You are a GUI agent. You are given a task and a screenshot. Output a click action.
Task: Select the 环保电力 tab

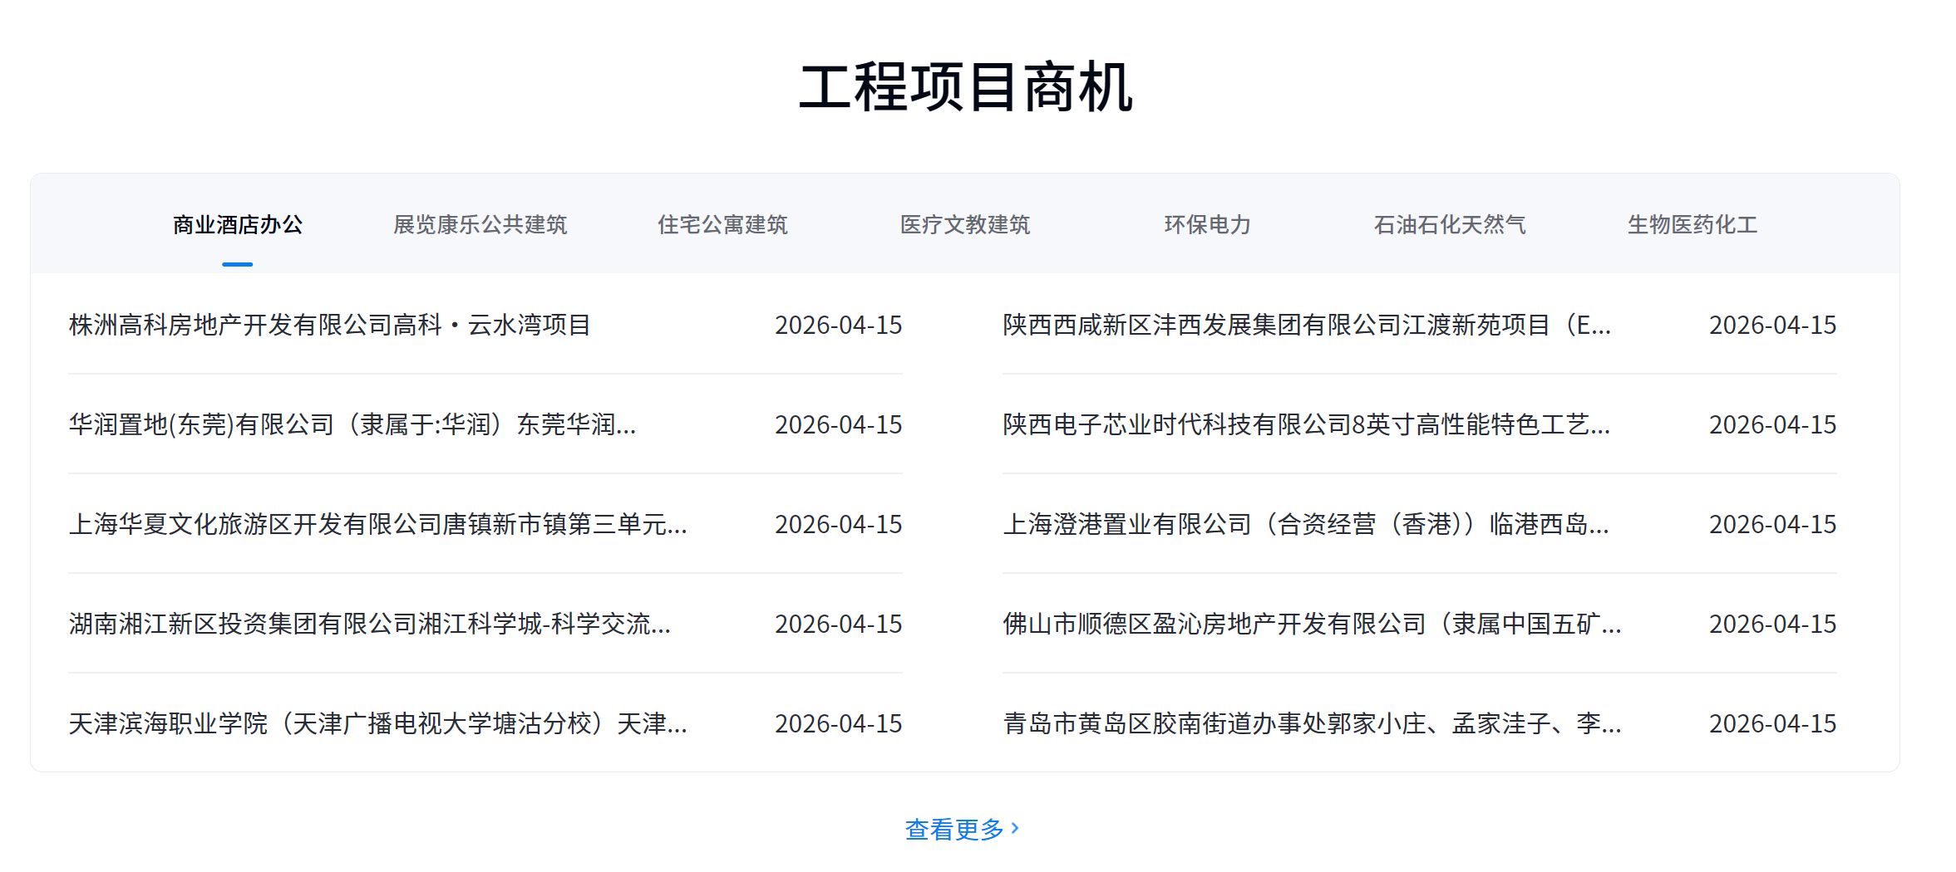coord(1207,225)
